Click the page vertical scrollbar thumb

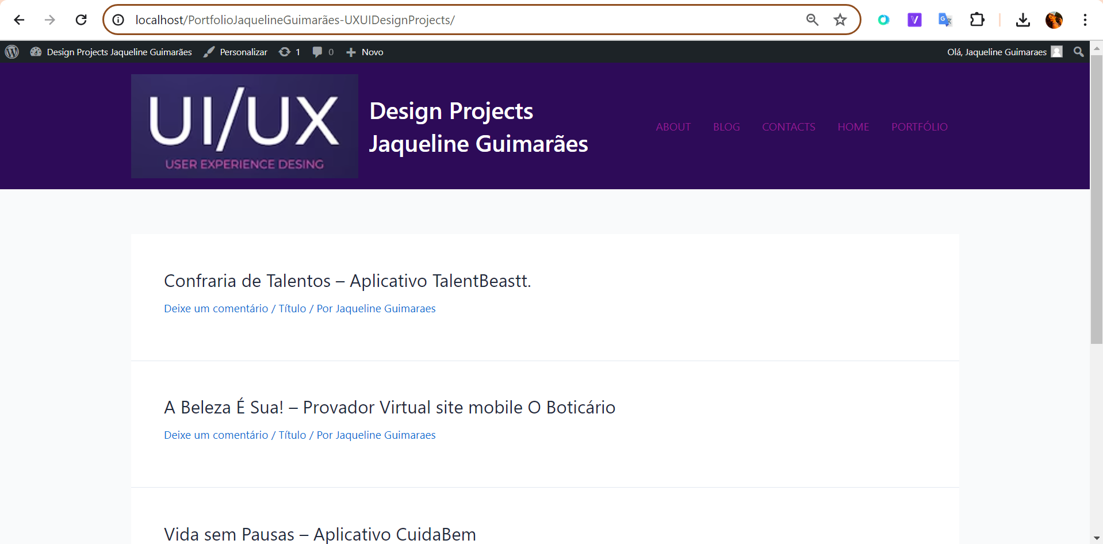click(1097, 200)
